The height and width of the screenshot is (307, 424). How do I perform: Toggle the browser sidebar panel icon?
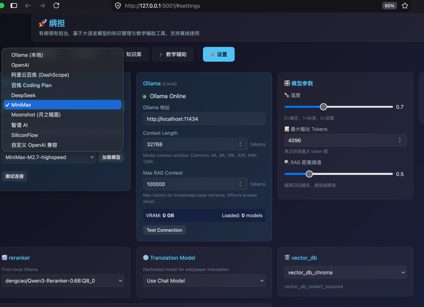(x=14, y=6)
